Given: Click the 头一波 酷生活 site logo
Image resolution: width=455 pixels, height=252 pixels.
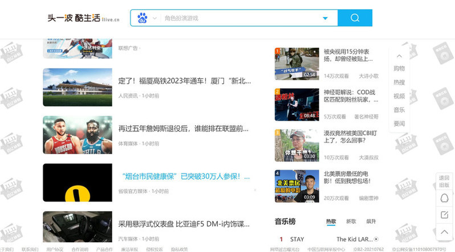Looking at the screenshot, I should tap(83, 18).
